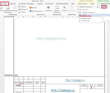Expand the Мои приложения dropdown
This screenshot has height=93, width=110.
tap(44, 11)
